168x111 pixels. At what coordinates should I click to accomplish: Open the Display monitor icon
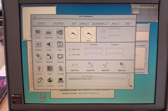[x=60, y=56]
